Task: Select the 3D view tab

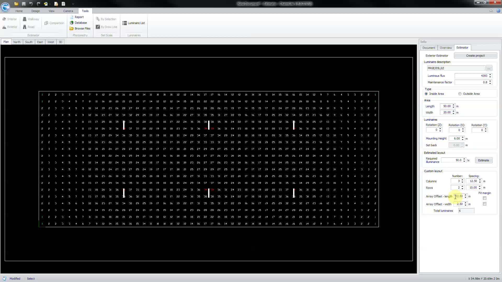Action: click(x=60, y=42)
